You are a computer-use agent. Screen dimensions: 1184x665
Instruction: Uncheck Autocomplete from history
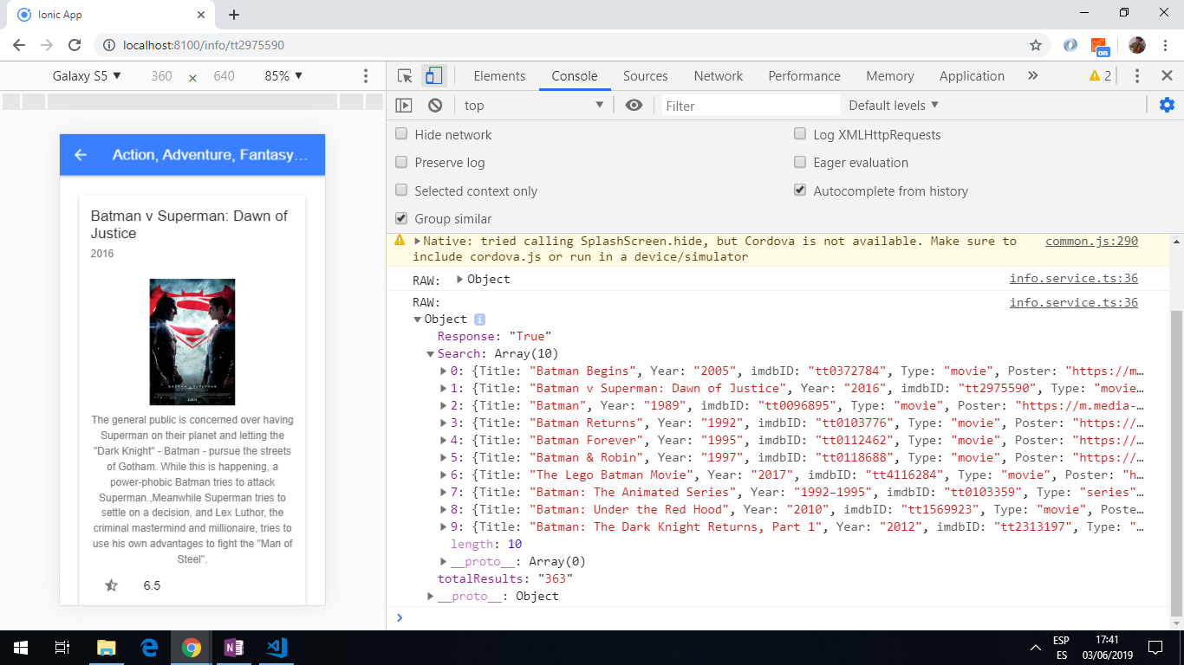(x=800, y=190)
